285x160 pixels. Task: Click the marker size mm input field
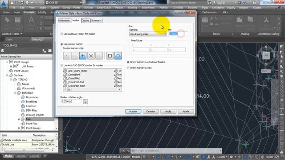tap(178, 34)
